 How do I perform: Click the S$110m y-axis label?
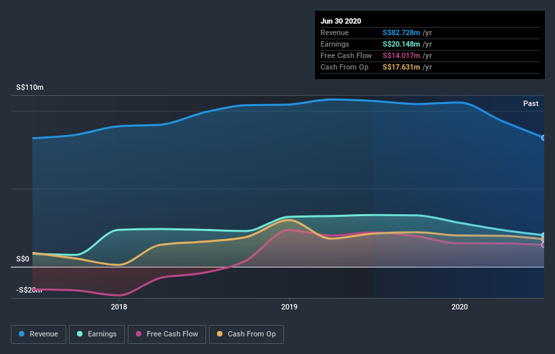30,87
